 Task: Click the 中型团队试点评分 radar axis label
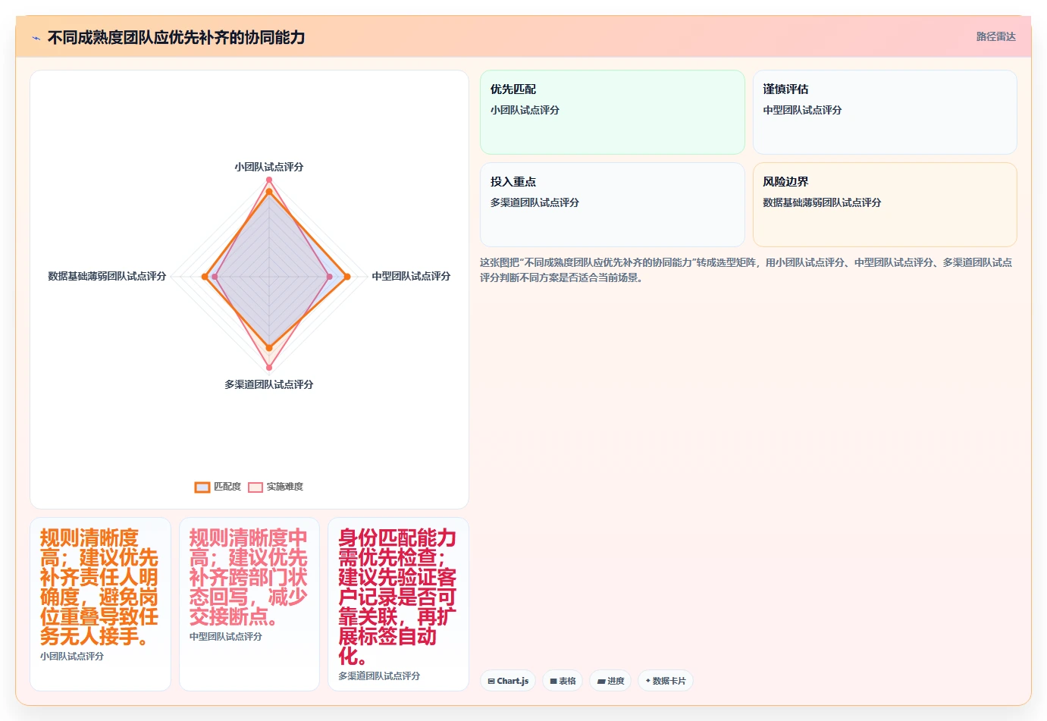411,276
